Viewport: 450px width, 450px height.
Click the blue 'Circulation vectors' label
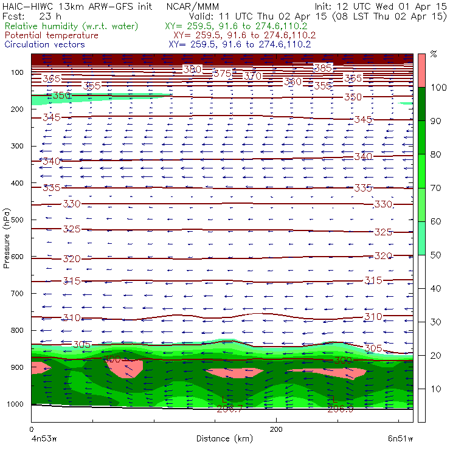(45, 44)
